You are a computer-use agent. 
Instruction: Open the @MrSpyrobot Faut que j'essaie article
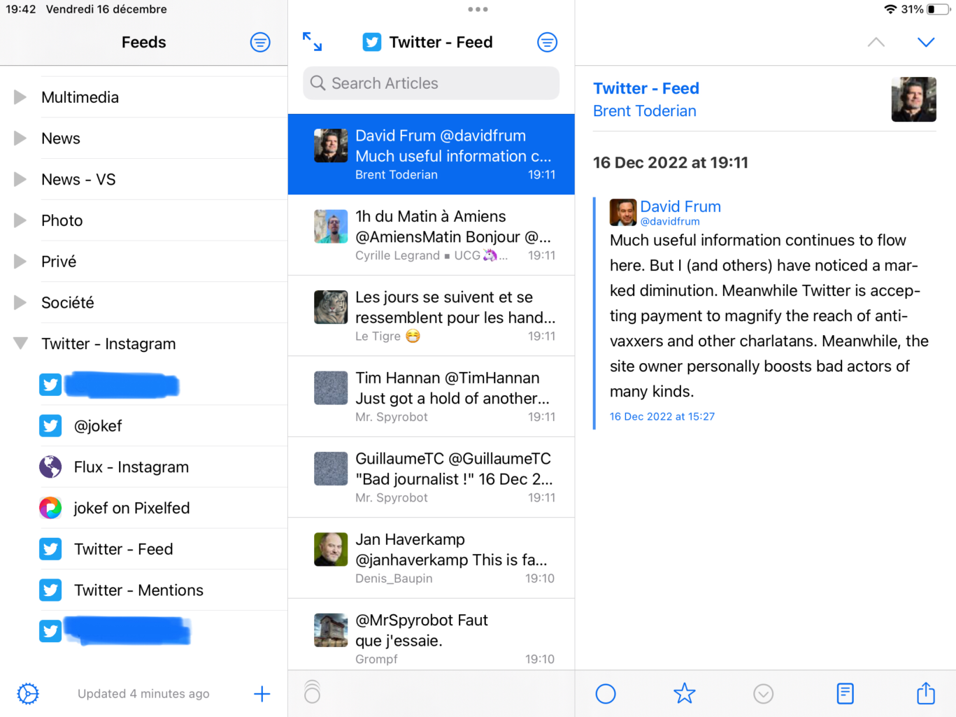pyautogui.click(x=431, y=634)
